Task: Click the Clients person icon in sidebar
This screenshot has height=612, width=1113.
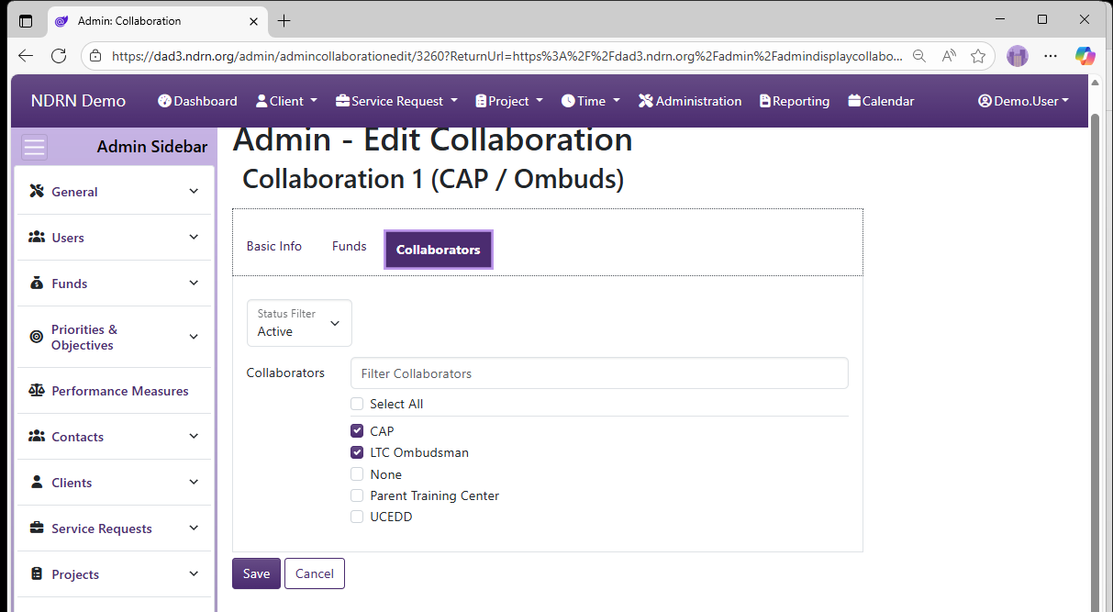Action: pos(37,483)
